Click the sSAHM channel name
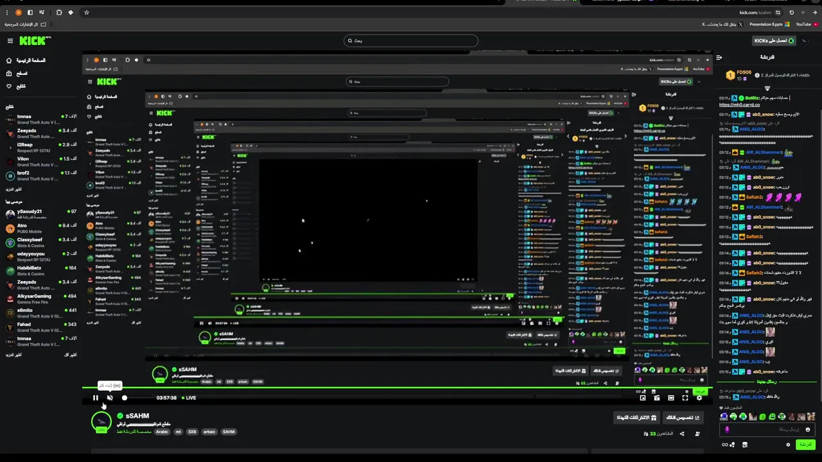Viewport: 822px width, 462px height. click(137, 416)
